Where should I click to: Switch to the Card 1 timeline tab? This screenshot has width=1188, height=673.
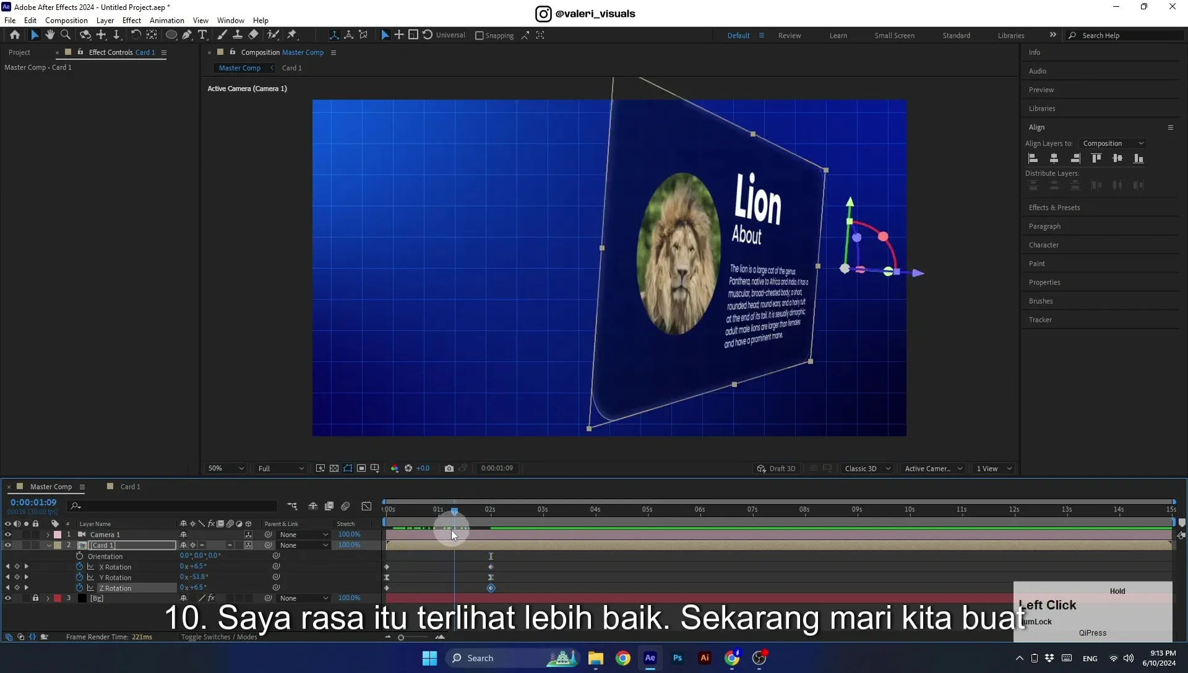pyautogui.click(x=130, y=487)
